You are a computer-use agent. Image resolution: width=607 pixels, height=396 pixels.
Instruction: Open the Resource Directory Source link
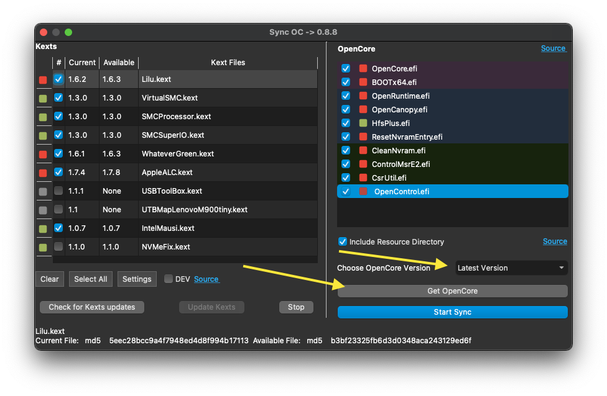(x=555, y=241)
